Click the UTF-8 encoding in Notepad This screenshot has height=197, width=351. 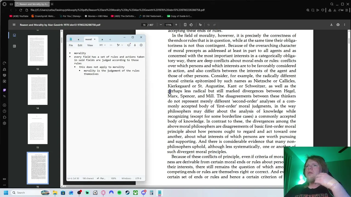(x=138, y=178)
